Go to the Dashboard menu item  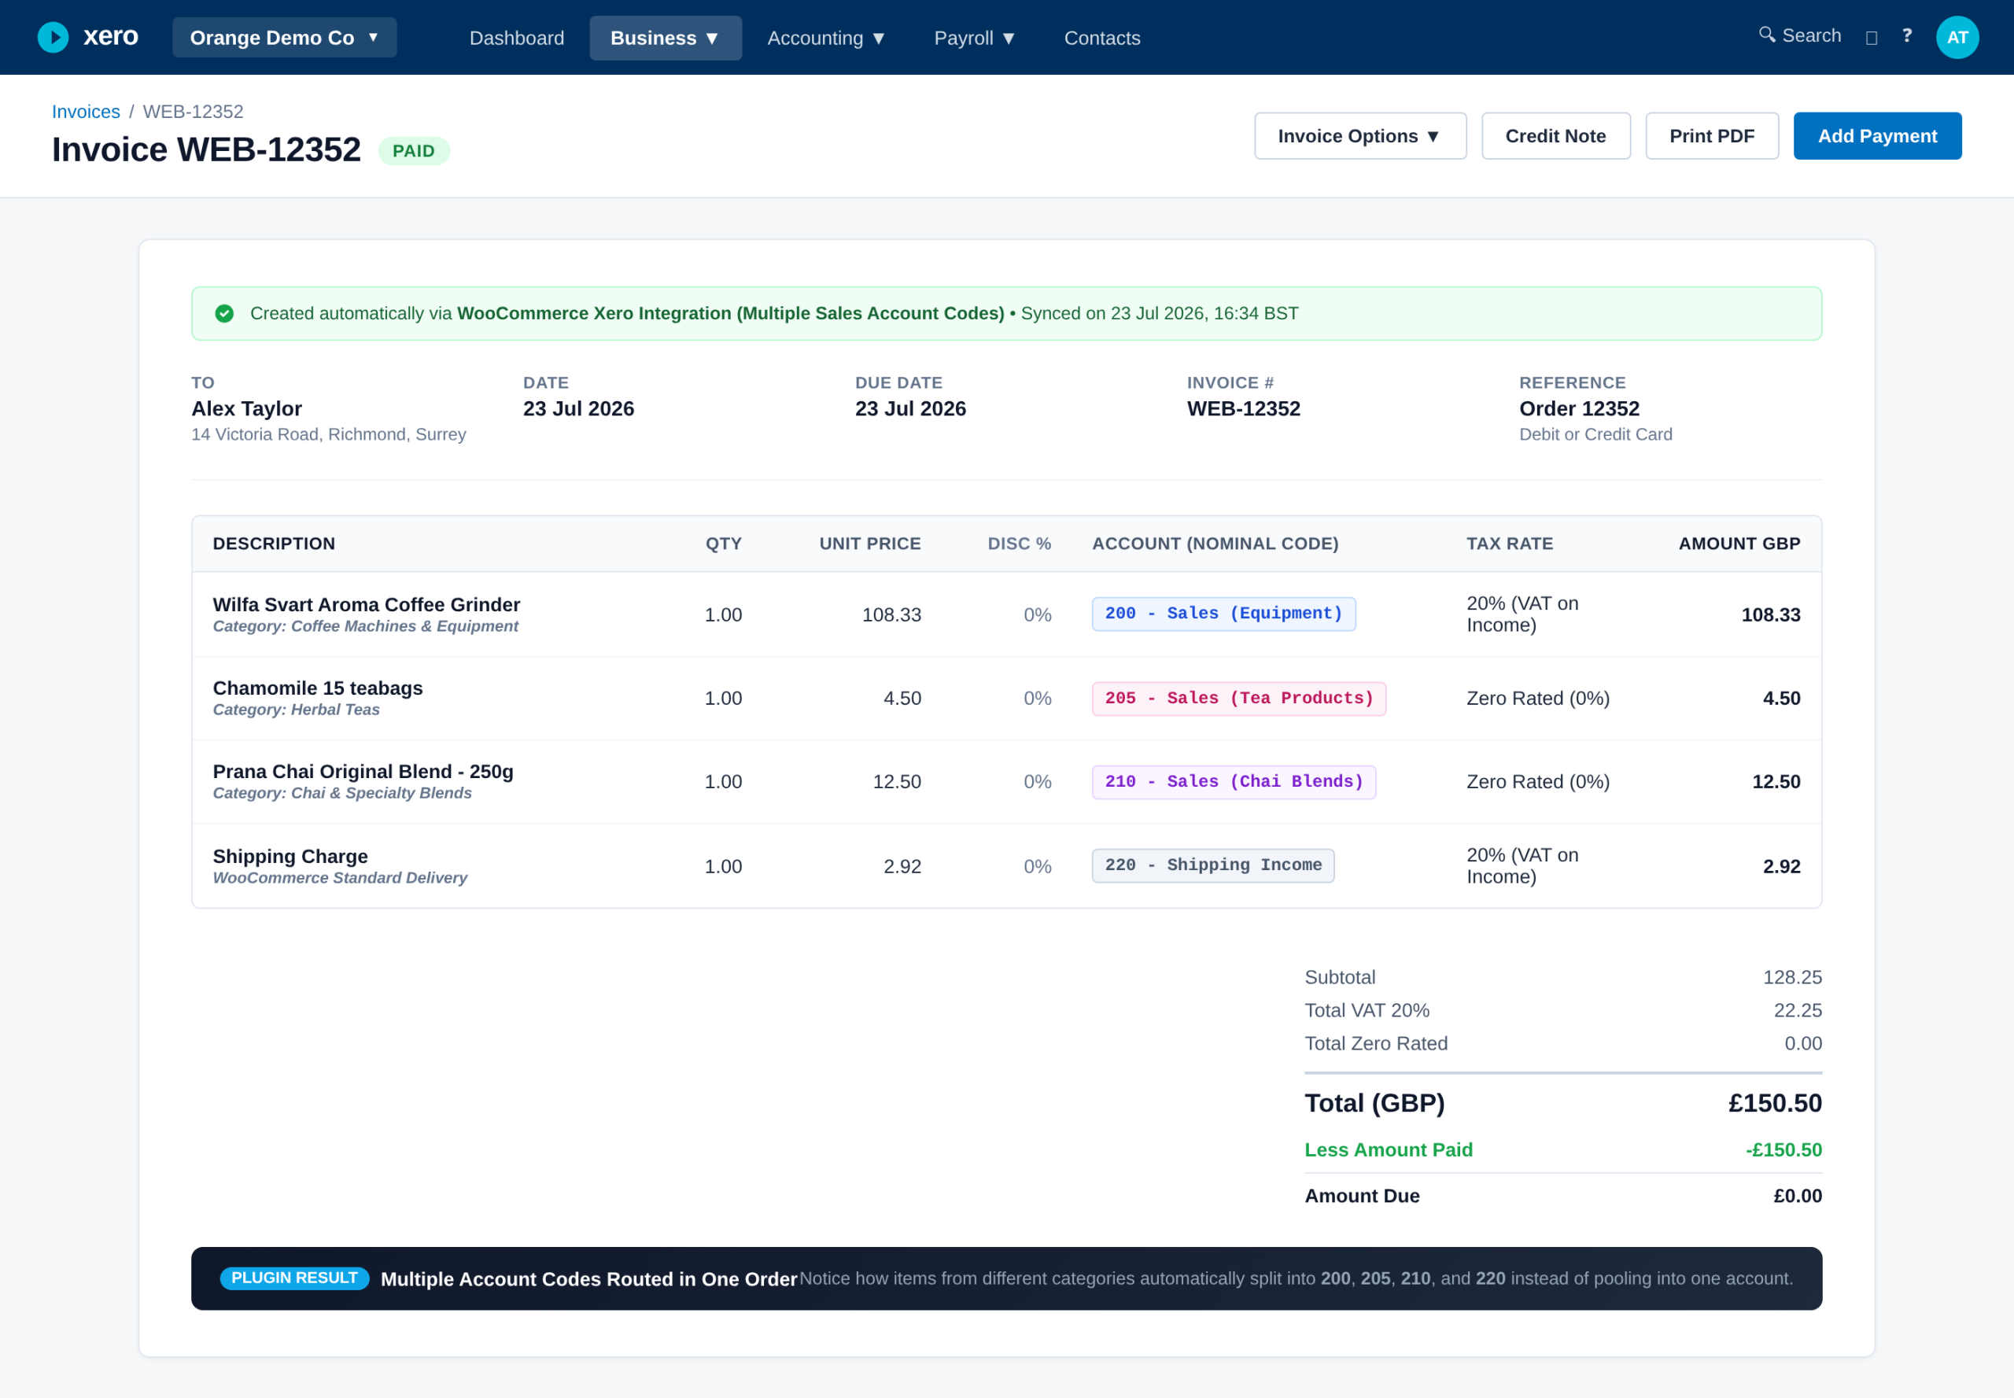517,38
